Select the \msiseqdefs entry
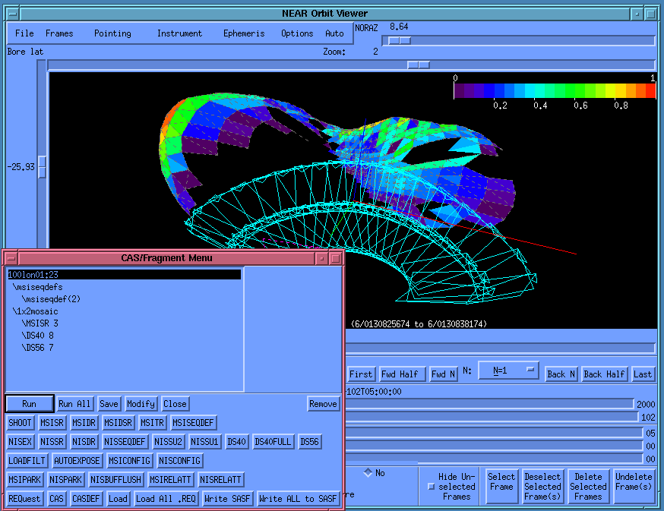664x511 pixels. pos(38,287)
